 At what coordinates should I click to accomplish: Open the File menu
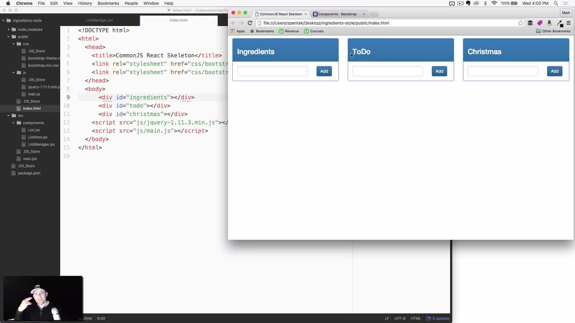click(x=41, y=3)
